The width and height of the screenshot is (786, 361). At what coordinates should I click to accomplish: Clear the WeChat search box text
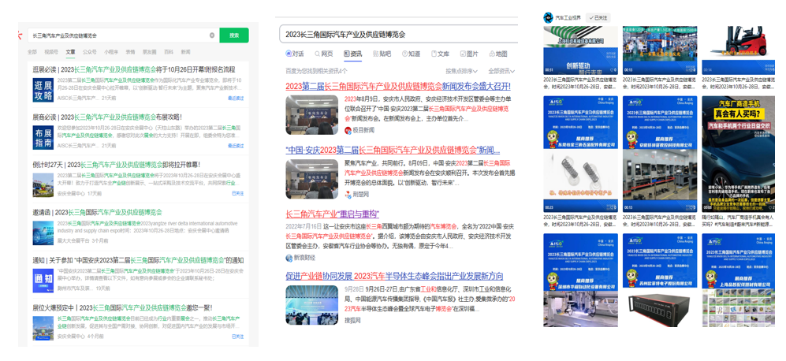coord(212,35)
